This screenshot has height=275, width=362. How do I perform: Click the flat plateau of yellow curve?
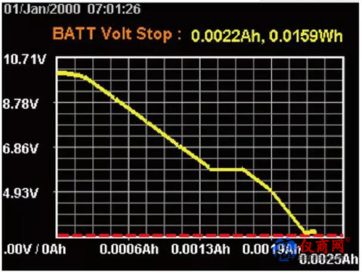(x=226, y=170)
